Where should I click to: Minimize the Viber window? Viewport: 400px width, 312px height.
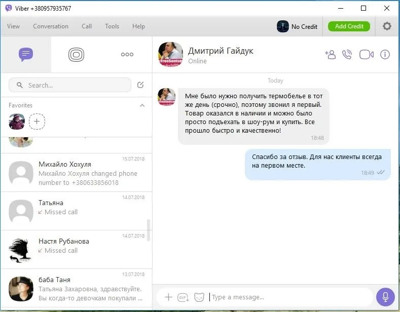click(341, 8)
